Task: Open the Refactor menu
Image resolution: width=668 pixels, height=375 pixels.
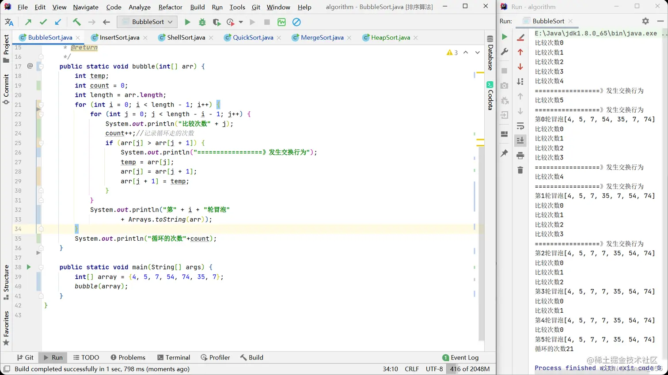Action: pos(170,7)
